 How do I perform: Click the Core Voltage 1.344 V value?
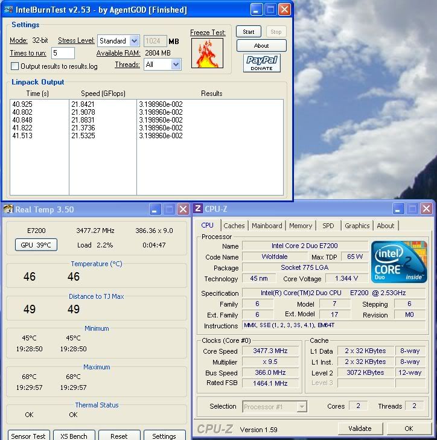pyautogui.click(x=346, y=278)
